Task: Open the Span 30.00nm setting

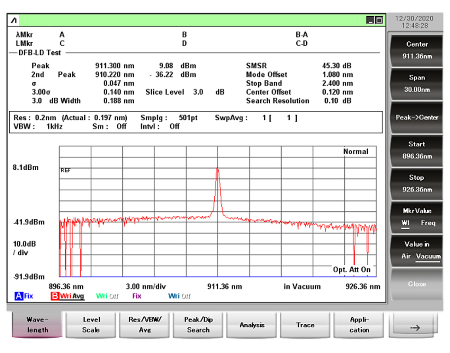Action: 417,84
